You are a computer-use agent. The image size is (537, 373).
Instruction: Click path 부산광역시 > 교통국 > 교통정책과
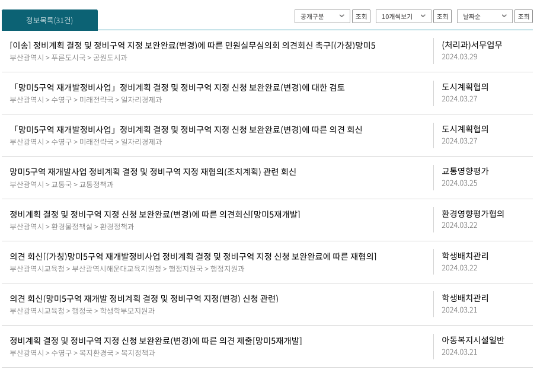pyautogui.click(x=61, y=184)
